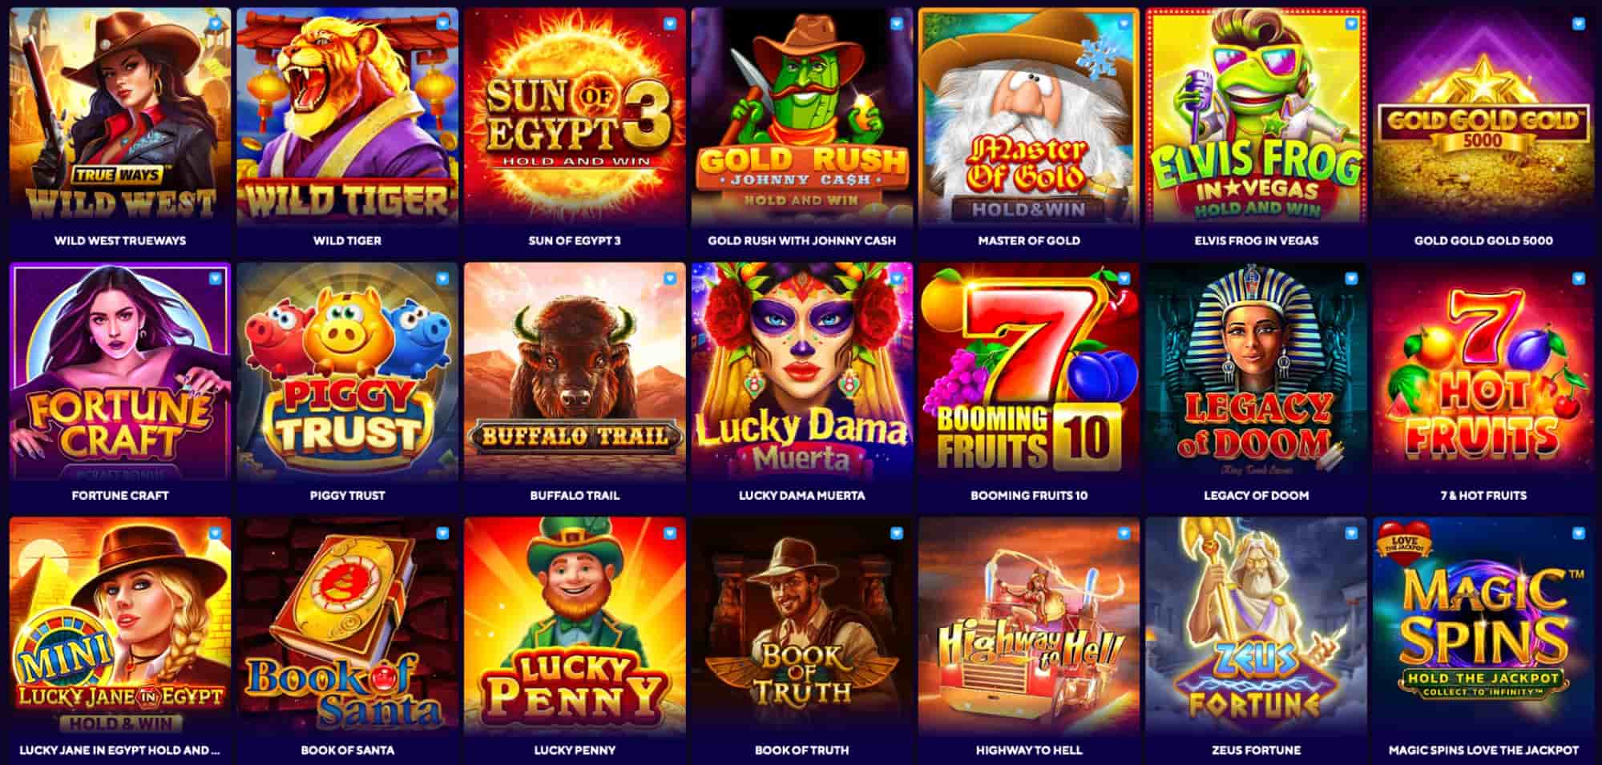Open the Fortune Craft game thumbnail

(120, 371)
